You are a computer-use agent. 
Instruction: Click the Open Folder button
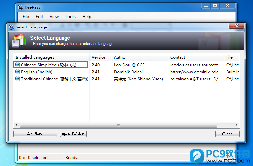pos(73,134)
